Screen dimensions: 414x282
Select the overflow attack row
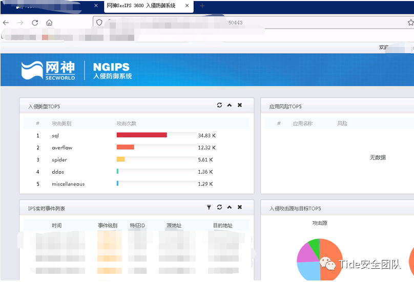[136, 148]
